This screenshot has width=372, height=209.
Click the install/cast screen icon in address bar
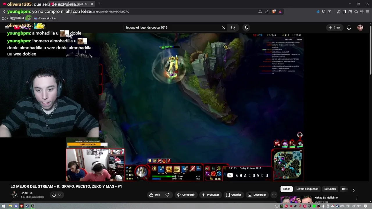click(260, 12)
